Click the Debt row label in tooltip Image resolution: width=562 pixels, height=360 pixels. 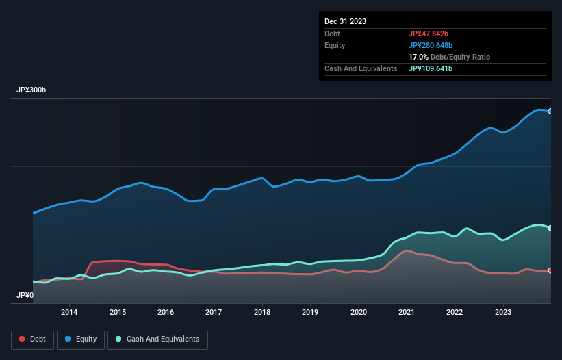(332, 34)
